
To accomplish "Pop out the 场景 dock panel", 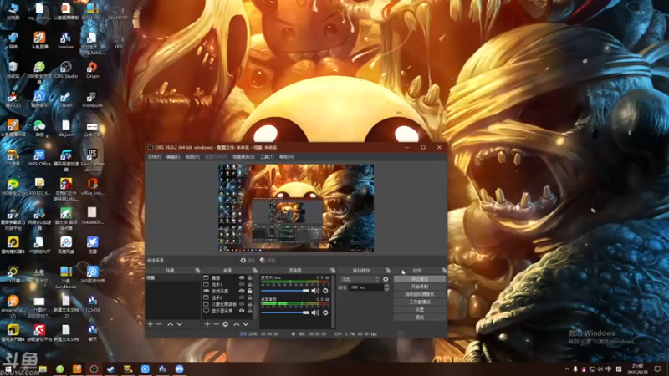I will (x=197, y=271).
